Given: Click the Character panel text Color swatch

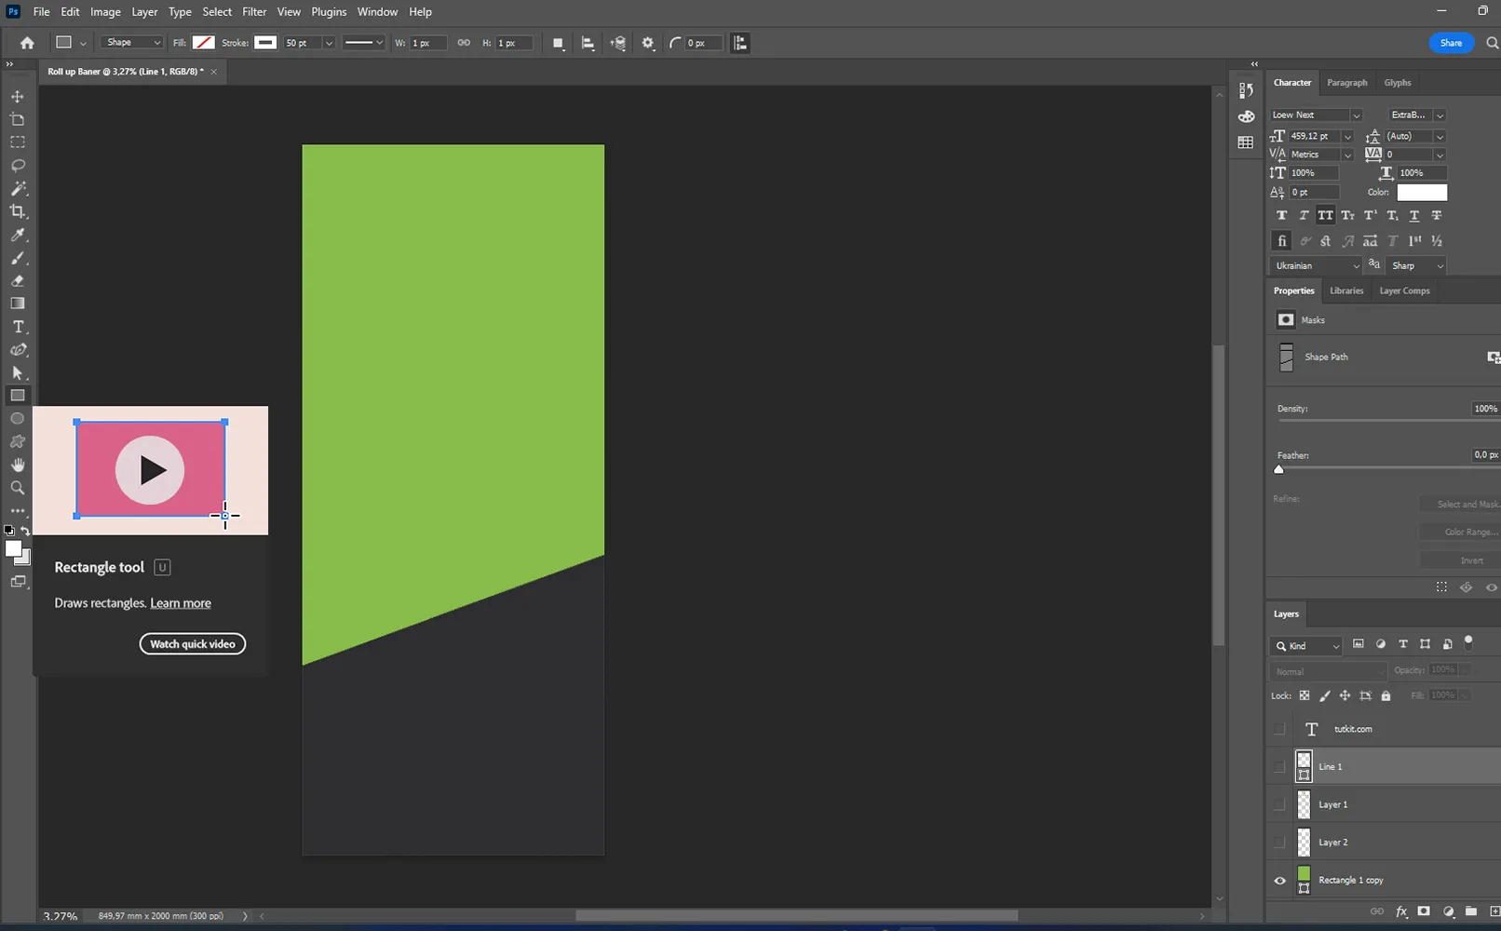Looking at the screenshot, I should point(1422,193).
